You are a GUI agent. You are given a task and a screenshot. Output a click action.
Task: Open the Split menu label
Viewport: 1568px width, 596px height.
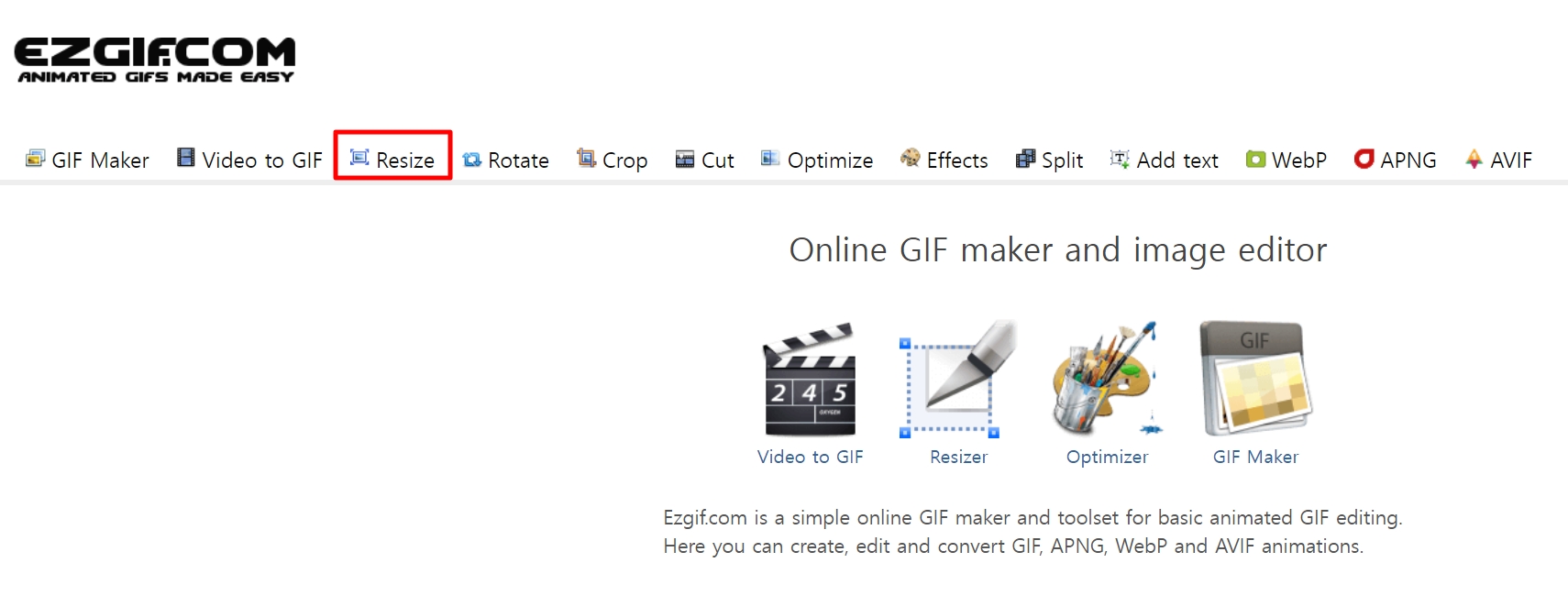tap(1062, 161)
